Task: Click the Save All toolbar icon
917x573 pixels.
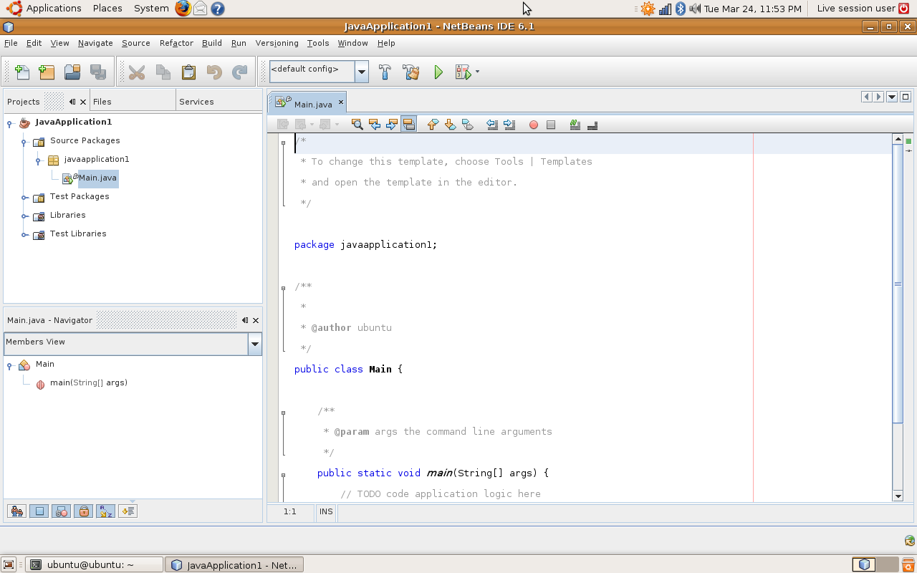Action: (x=97, y=72)
